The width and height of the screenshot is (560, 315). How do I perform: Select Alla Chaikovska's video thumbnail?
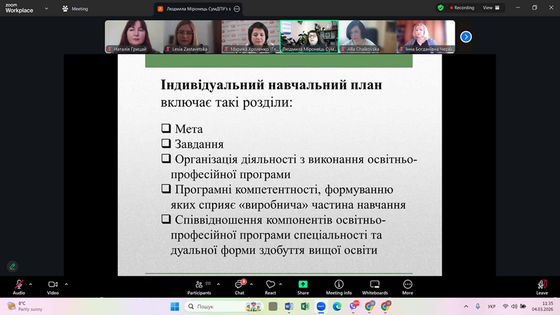(x=367, y=36)
